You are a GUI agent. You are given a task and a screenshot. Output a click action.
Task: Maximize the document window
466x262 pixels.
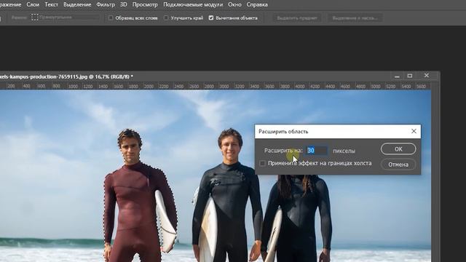click(410, 76)
